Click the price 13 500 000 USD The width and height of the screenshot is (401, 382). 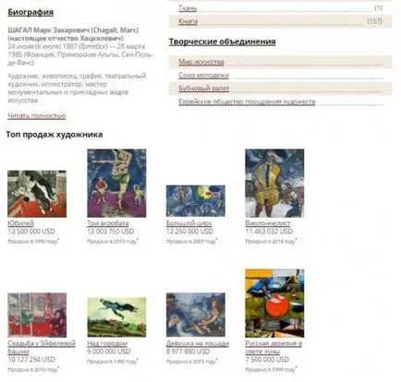(x=31, y=232)
